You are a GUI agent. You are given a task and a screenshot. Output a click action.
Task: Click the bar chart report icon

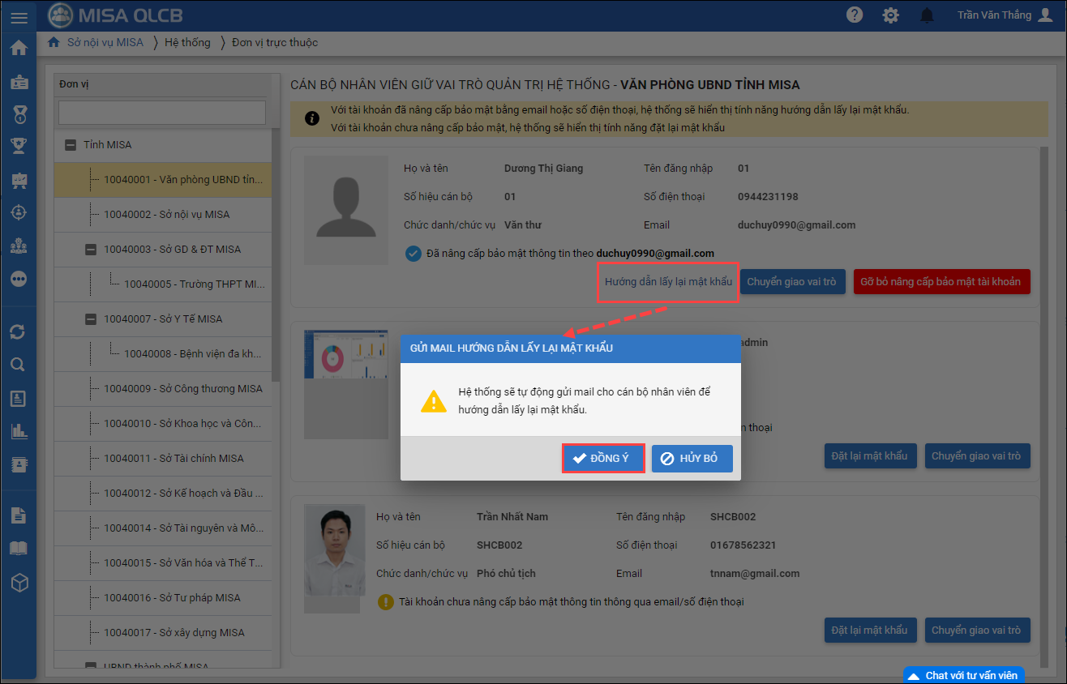(x=18, y=431)
